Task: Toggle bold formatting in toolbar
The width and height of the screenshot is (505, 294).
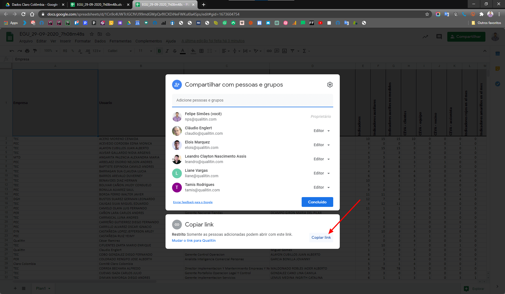Action: [x=159, y=51]
